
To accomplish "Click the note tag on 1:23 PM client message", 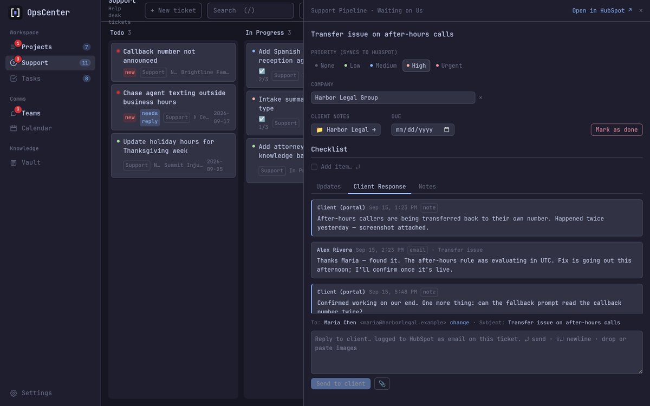I will (429, 207).
